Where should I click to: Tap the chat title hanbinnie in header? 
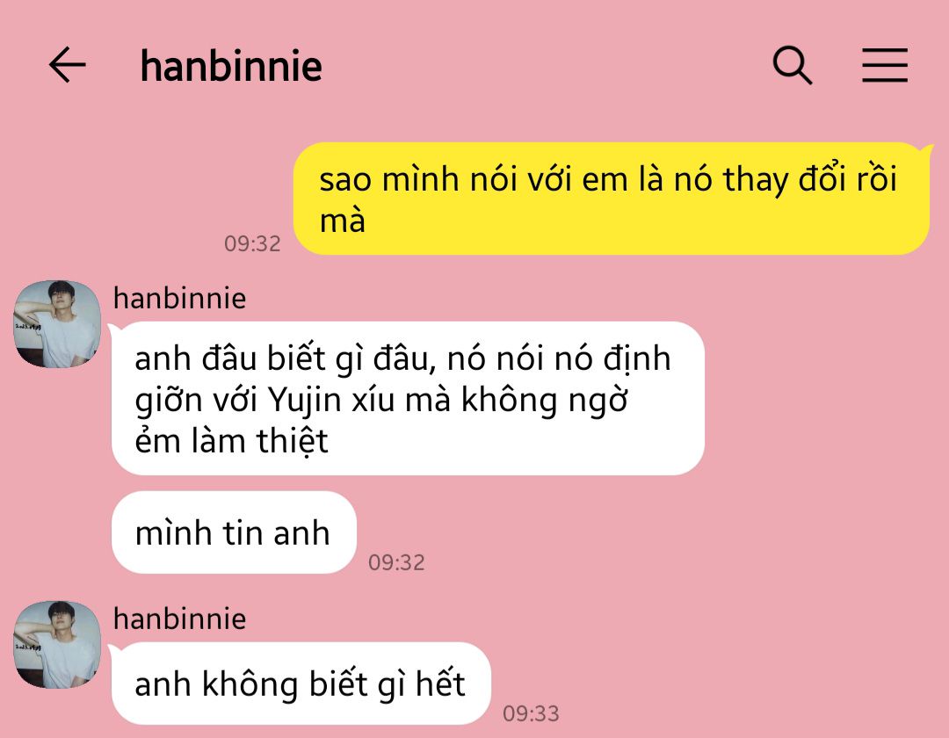[x=230, y=65]
